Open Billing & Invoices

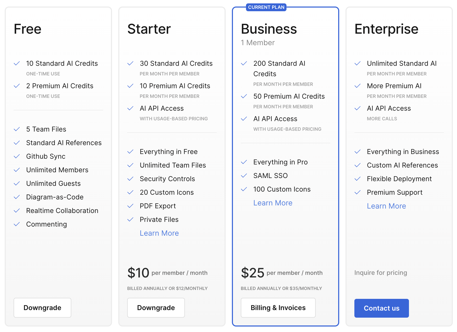278,308
